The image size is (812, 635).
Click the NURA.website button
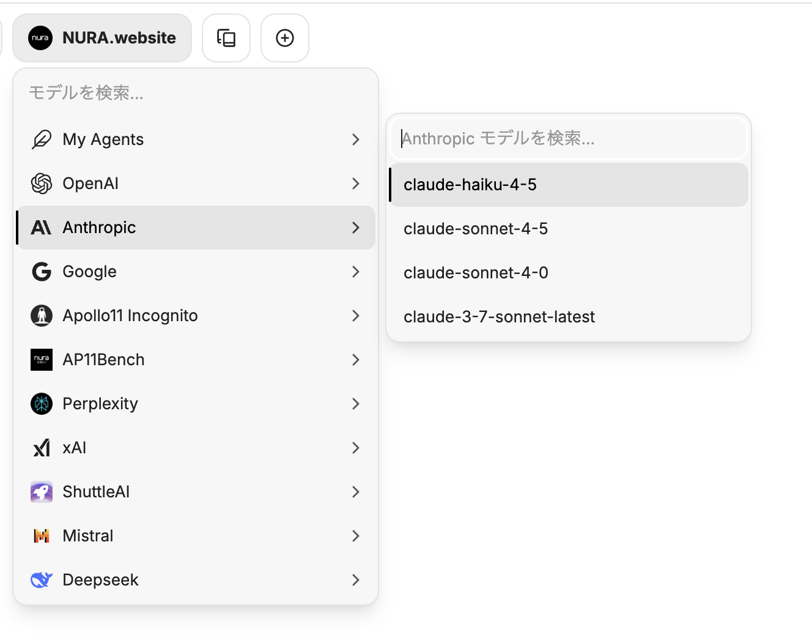click(102, 37)
